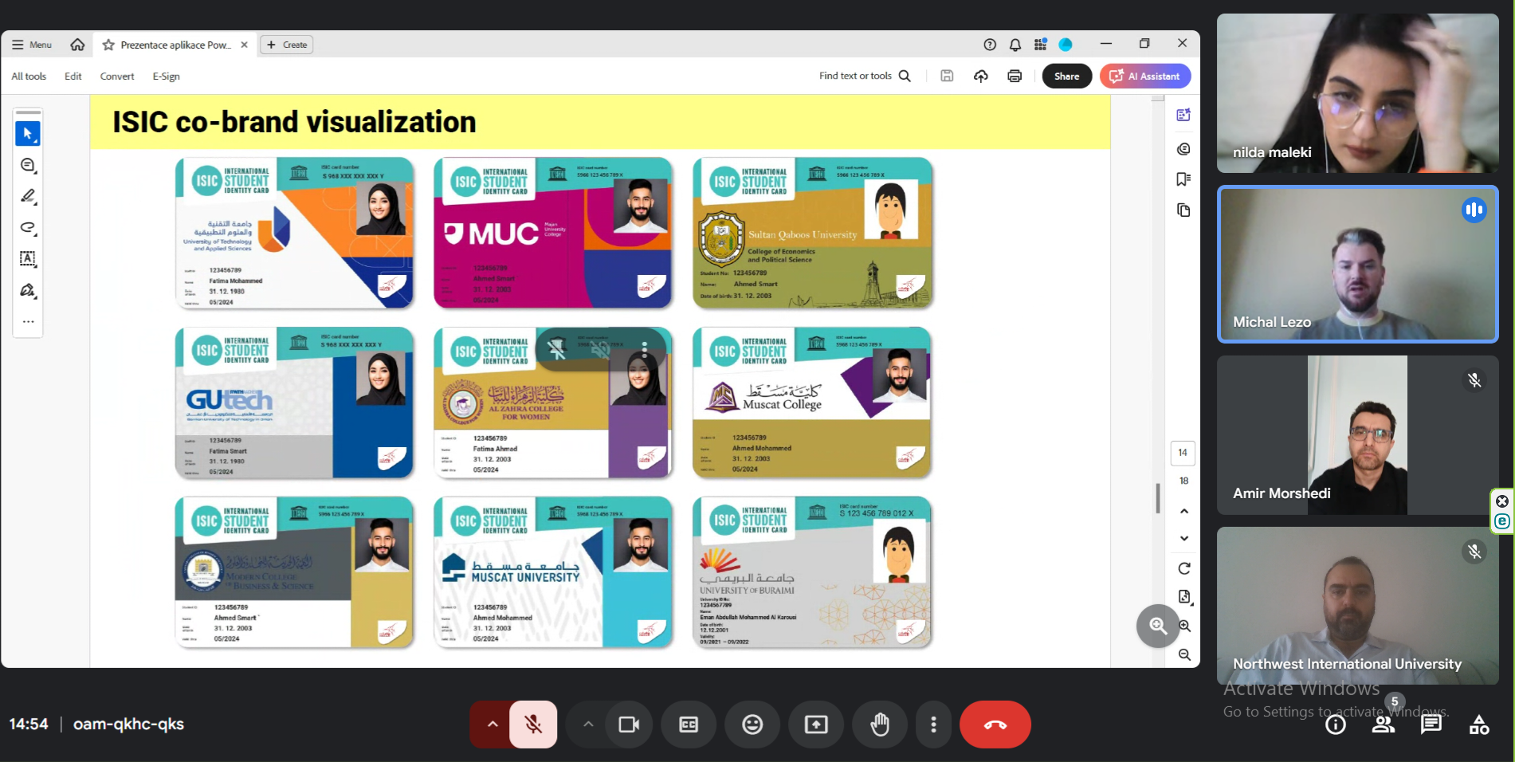Screen dimensions: 1515x762
Task: Leave the call with red hangup button
Action: 995,725
